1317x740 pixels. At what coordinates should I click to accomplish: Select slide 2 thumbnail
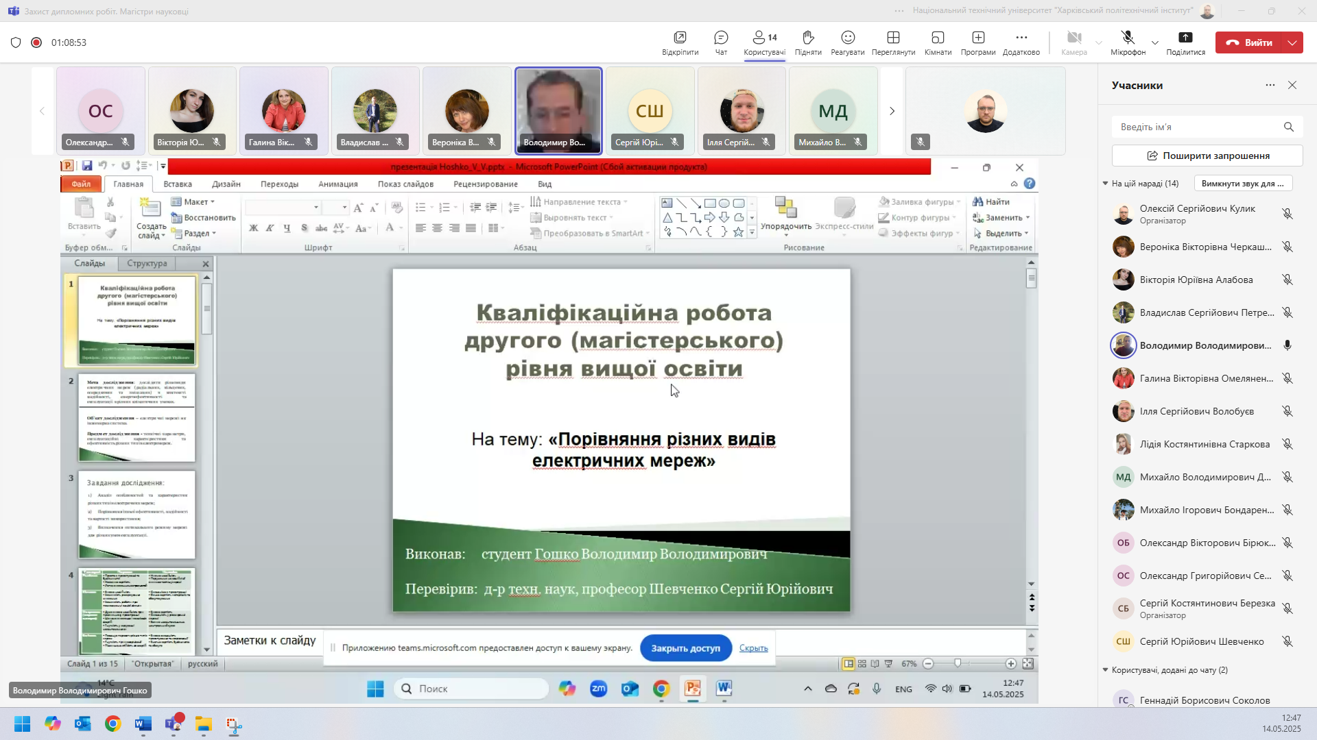pyautogui.click(x=137, y=417)
